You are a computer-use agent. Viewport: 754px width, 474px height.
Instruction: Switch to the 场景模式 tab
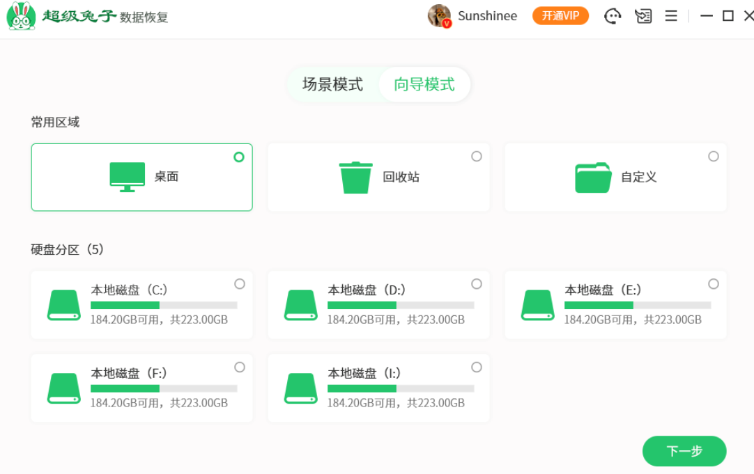[332, 85]
